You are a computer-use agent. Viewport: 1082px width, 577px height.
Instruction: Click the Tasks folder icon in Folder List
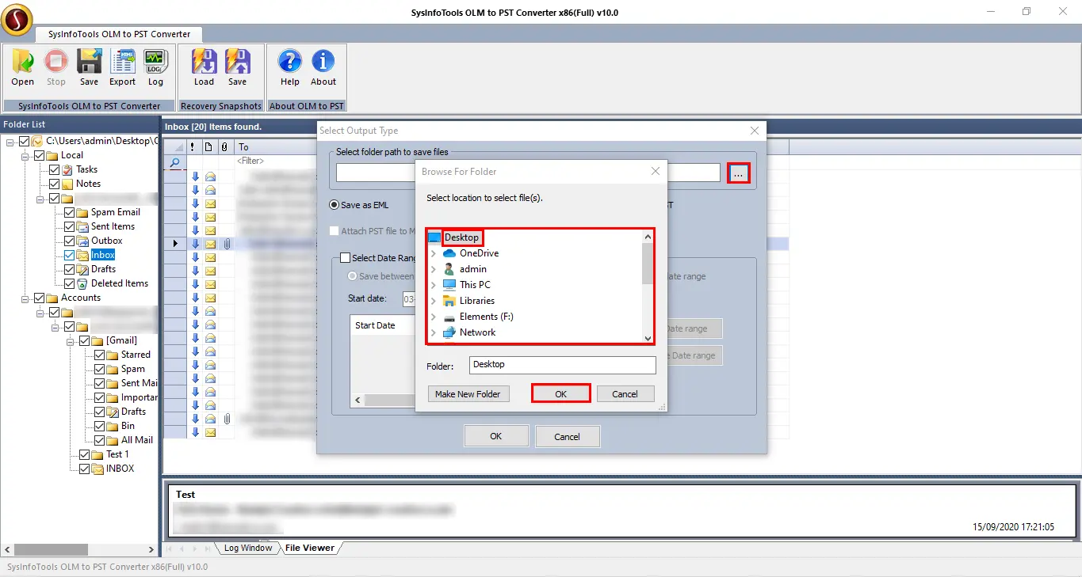pyautogui.click(x=68, y=169)
